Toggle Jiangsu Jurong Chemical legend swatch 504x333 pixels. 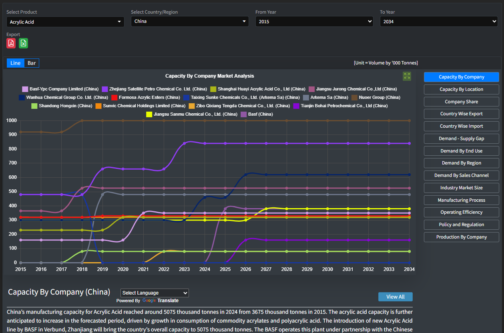click(x=312, y=89)
